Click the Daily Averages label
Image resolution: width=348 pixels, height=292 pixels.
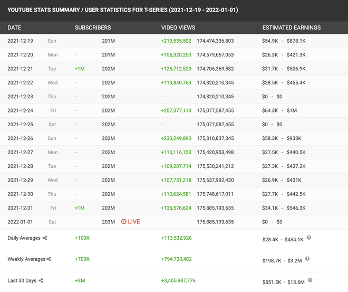tap(24, 238)
